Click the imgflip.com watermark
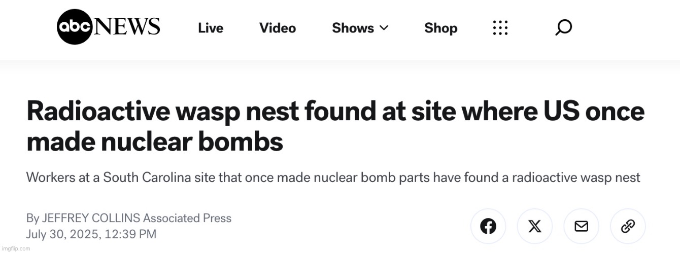680x253 pixels. [16, 249]
